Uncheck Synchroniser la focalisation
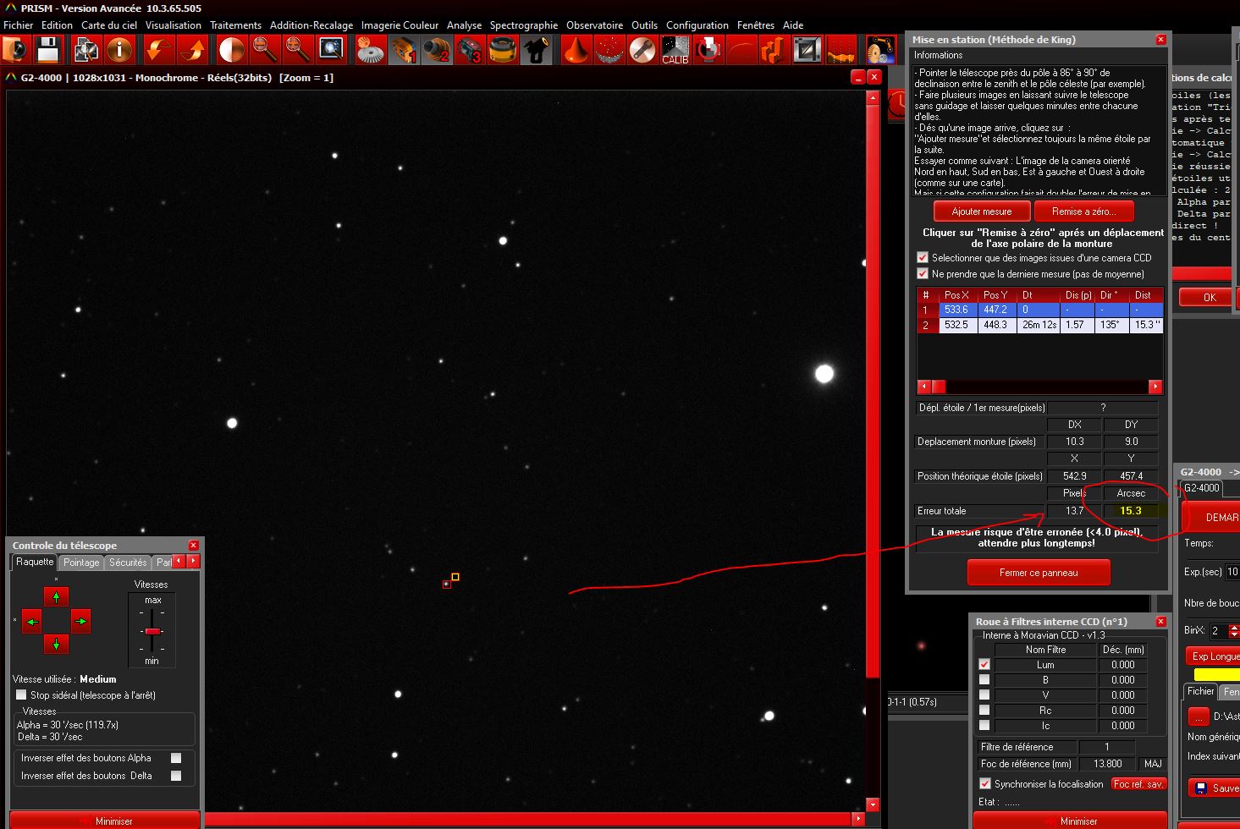1240x829 pixels. coord(984,783)
